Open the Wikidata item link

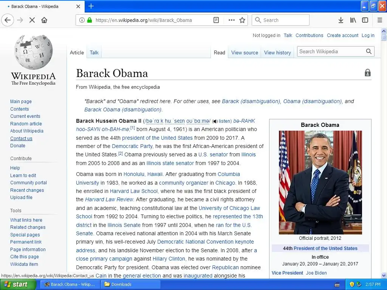[24, 264]
